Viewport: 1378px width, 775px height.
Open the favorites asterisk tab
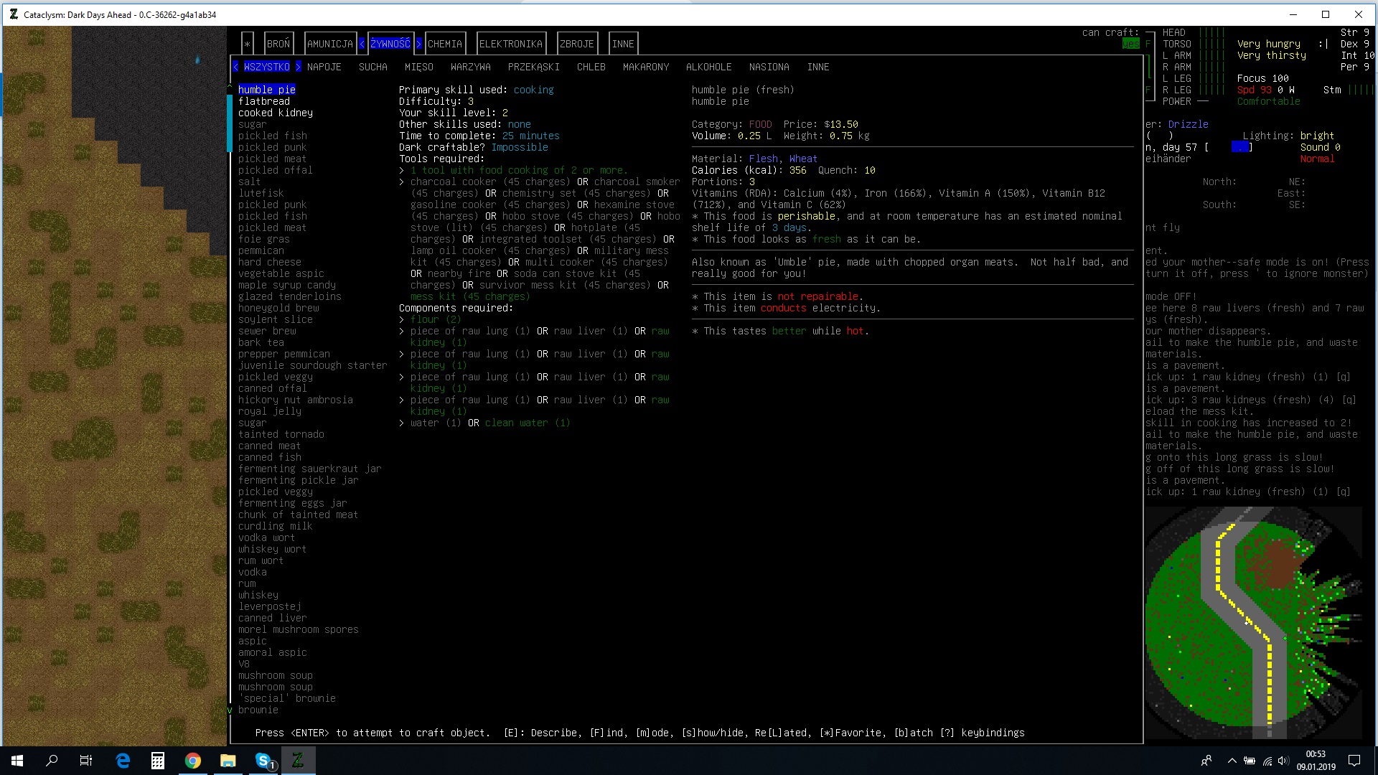(x=247, y=44)
